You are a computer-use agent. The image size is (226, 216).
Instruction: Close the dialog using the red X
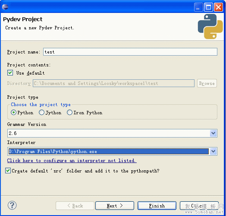coord(218,7)
